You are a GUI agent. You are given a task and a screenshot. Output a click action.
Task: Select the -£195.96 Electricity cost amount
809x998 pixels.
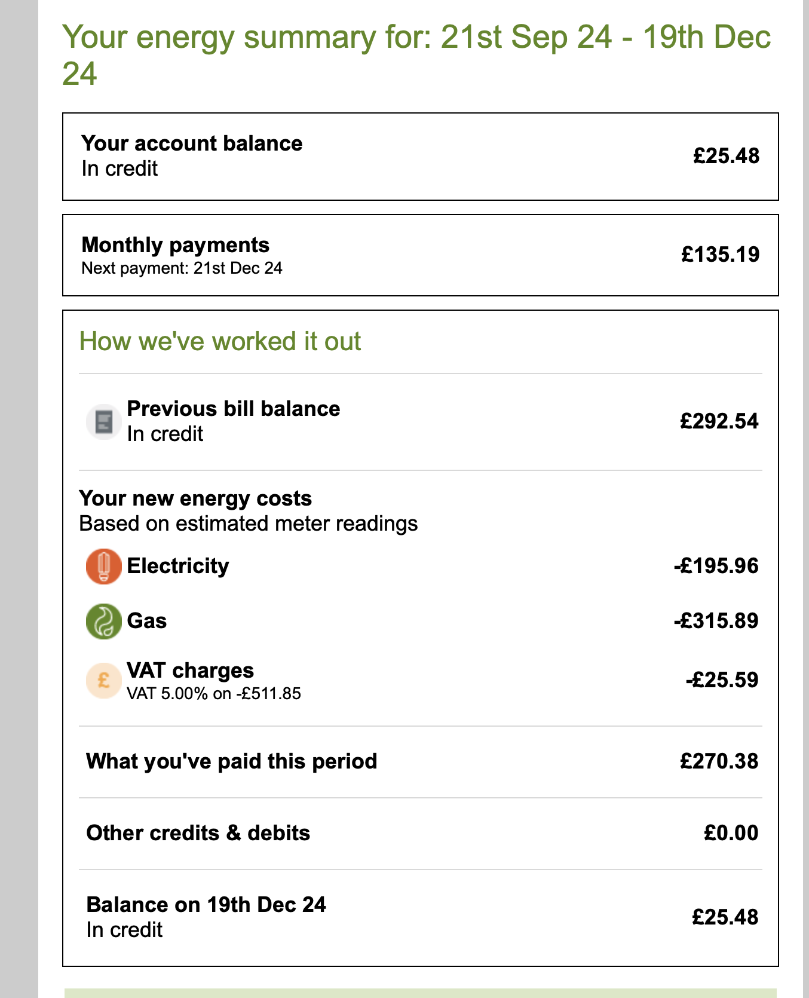(716, 566)
